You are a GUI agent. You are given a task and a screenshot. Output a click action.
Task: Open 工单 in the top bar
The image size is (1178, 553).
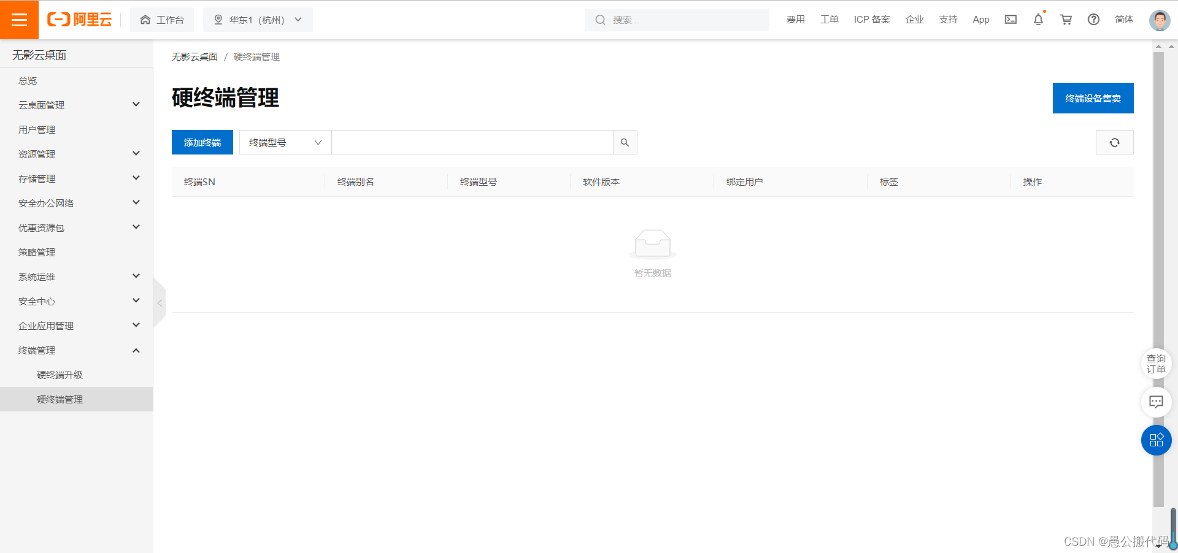[x=829, y=20]
